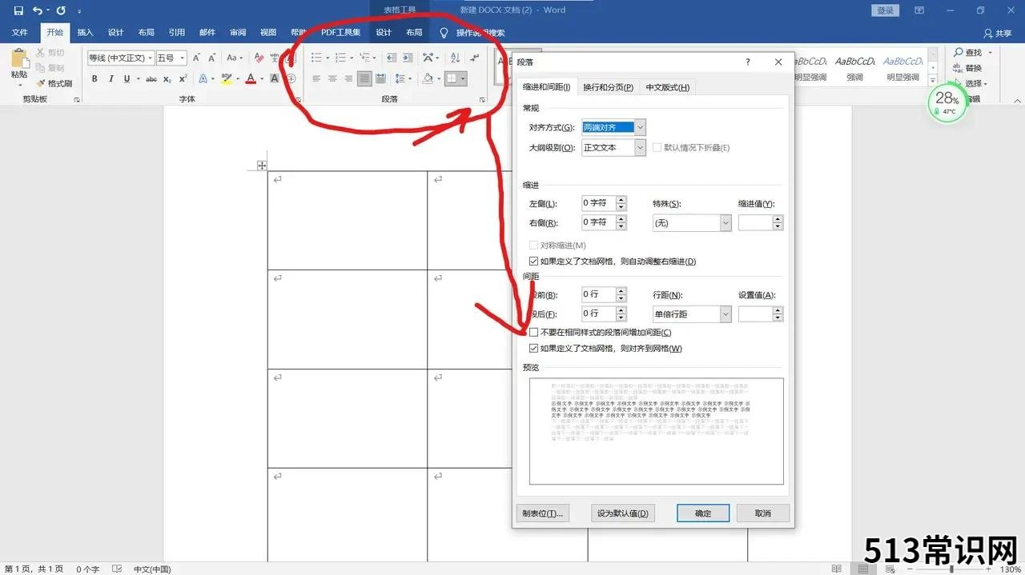This screenshot has height=575, width=1025.
Task: Open the line spacing (行距) dropdown
Action: pyautogui.click(x=726, y=314)
